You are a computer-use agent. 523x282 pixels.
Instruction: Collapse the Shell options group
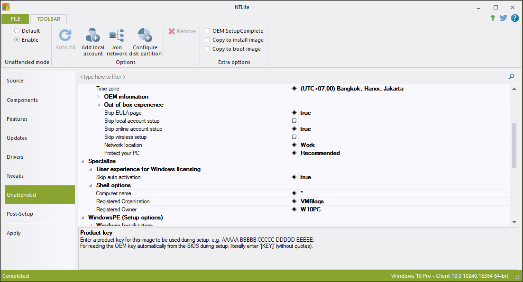[91, 185]
